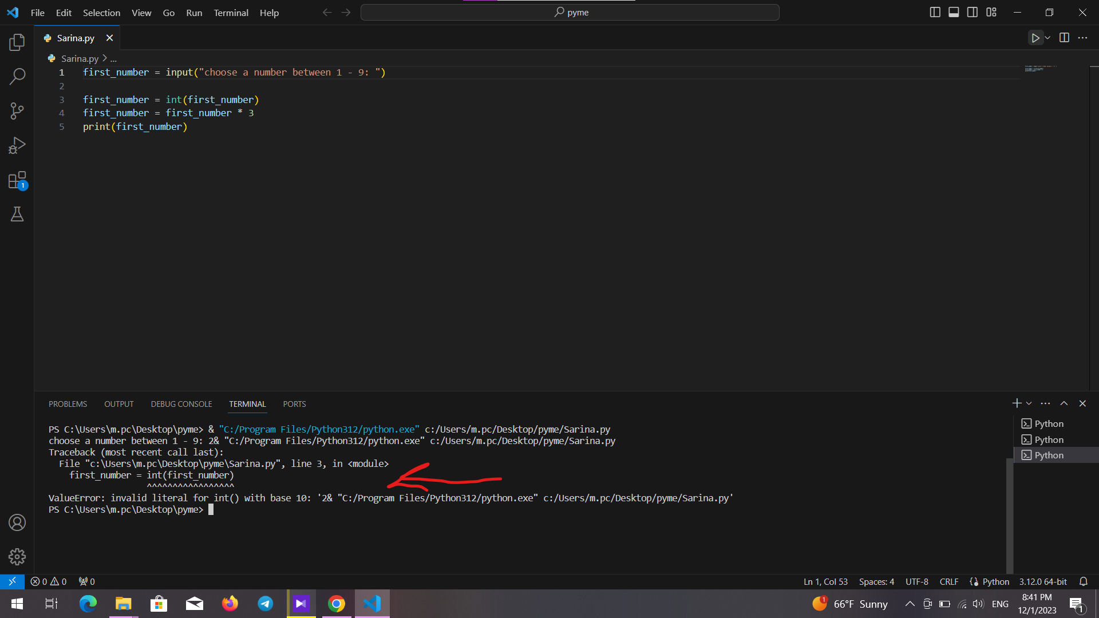Open the remote window button in status bar
1099x618 pixels.
[x=12, y=581]
